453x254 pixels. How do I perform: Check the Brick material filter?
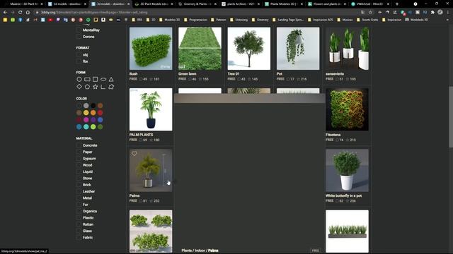click(x=79, y=185)
